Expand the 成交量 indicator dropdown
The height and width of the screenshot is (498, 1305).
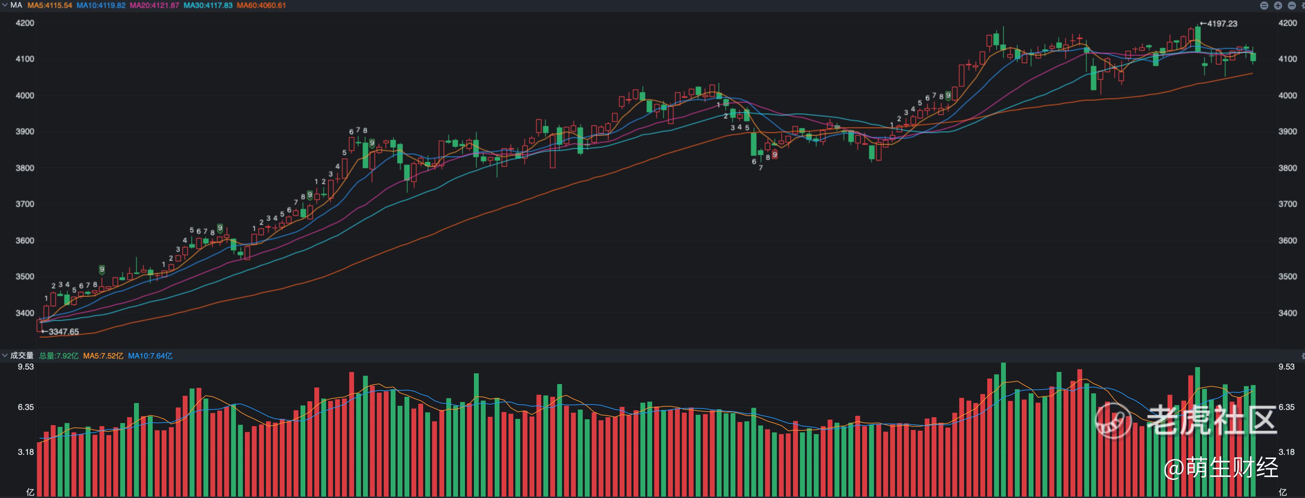pyautogui.click(x=5, y=356)
